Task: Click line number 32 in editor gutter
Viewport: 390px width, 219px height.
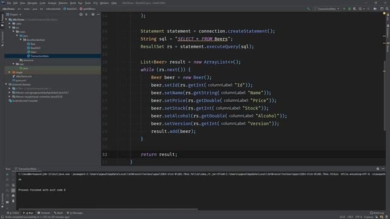Action: tap(105, 155)
